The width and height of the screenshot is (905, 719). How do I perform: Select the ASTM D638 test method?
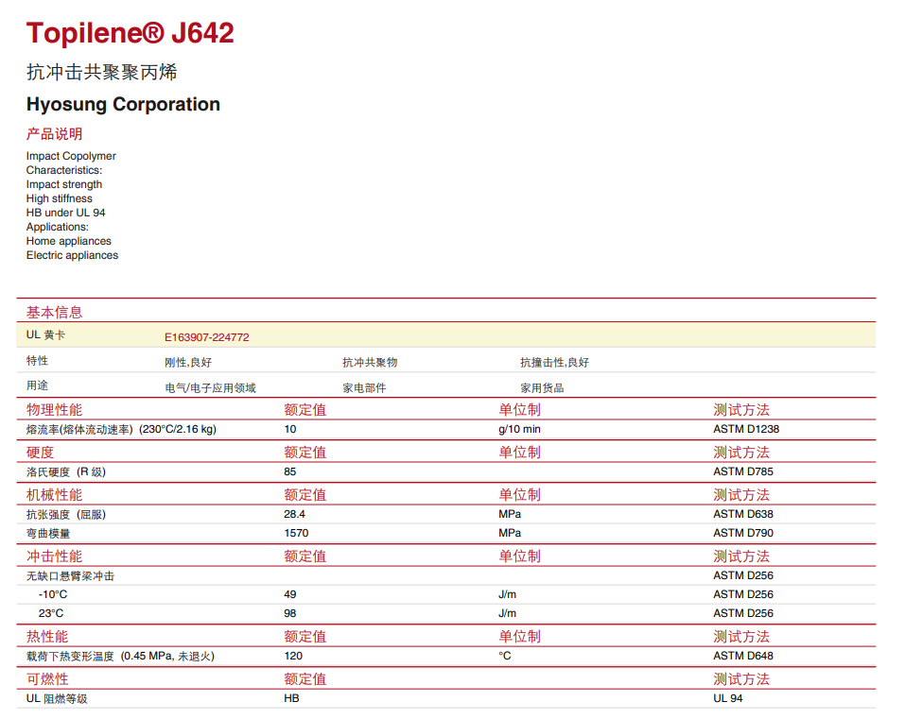click(x=743, y=514)
